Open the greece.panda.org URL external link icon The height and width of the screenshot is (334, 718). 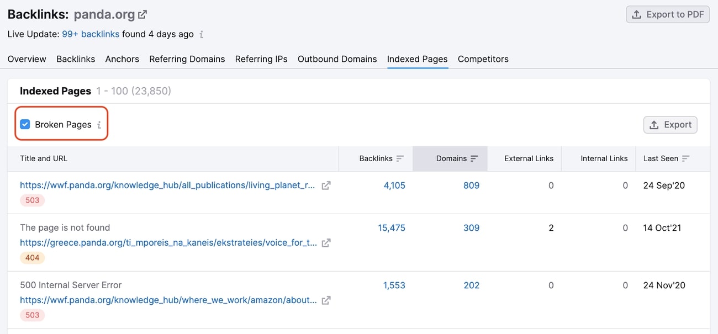click(x=326, y=243)
